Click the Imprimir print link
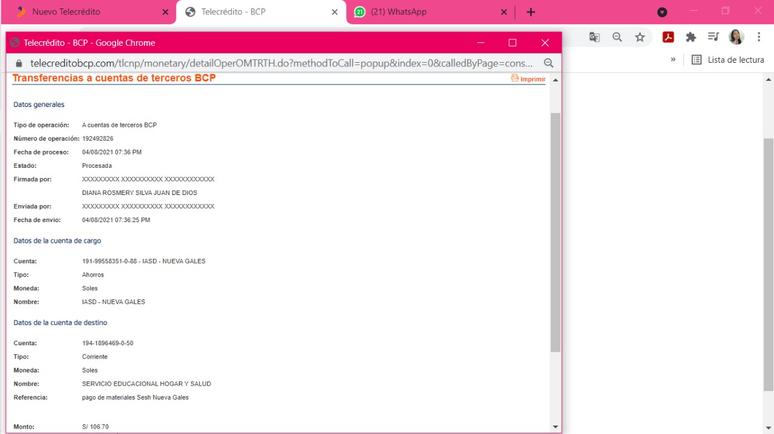The width and height of the screenshot is (774, 434). [528, 79]
